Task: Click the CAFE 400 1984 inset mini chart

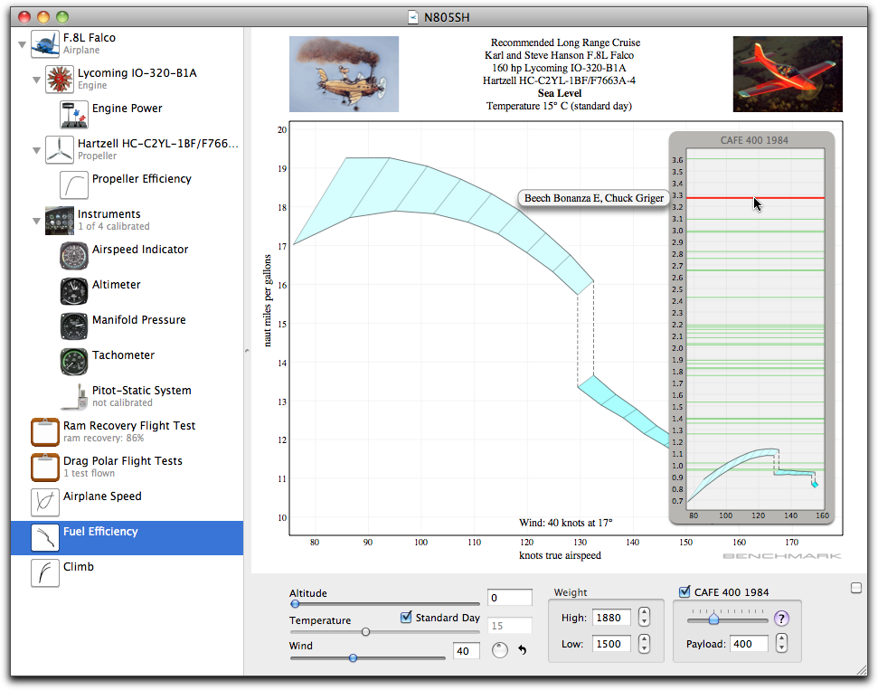Action: point(752,328)
